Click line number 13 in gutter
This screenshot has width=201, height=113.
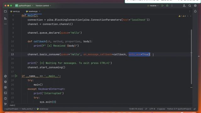(12, 54)
